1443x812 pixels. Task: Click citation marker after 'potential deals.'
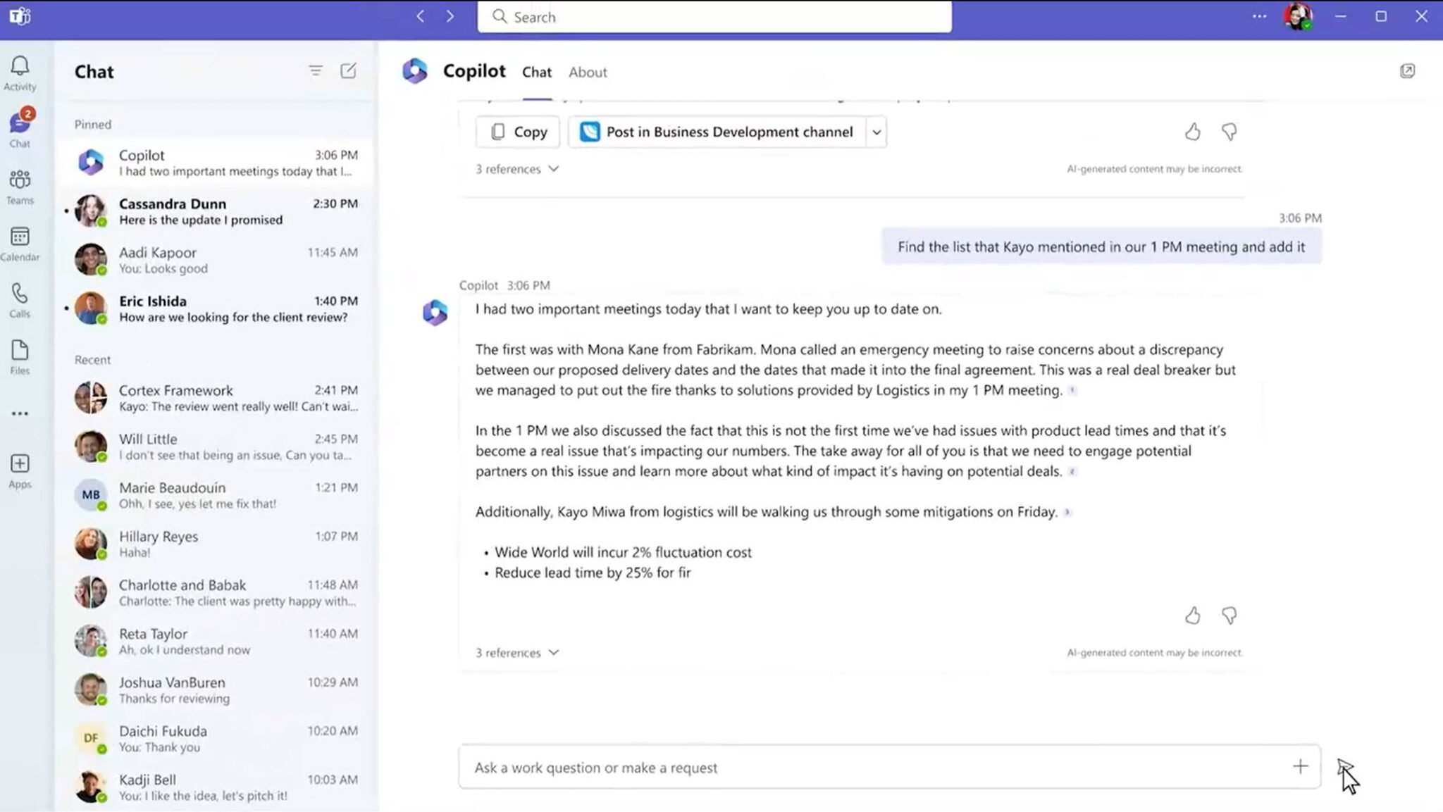[x=1072, y=471]
